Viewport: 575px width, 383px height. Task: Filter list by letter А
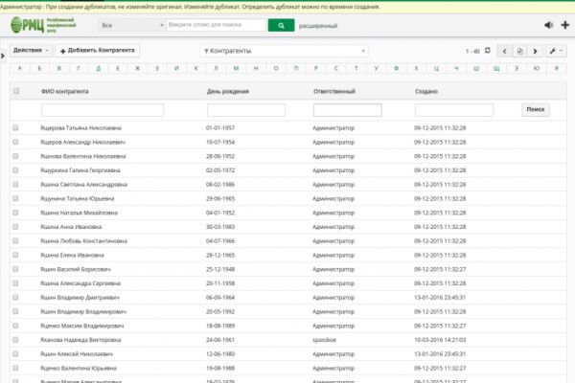tap(20, 68)
